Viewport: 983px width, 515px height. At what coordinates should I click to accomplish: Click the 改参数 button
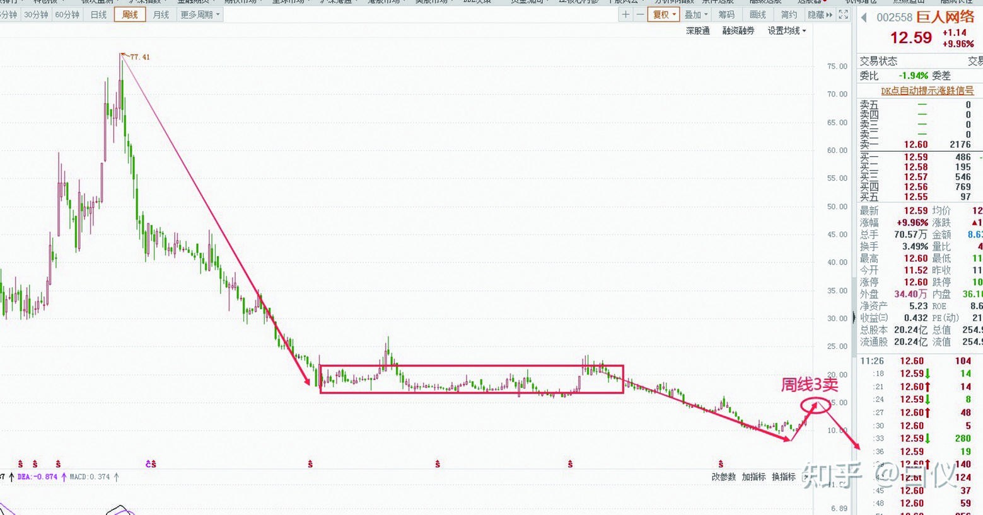tap(723, 477)
